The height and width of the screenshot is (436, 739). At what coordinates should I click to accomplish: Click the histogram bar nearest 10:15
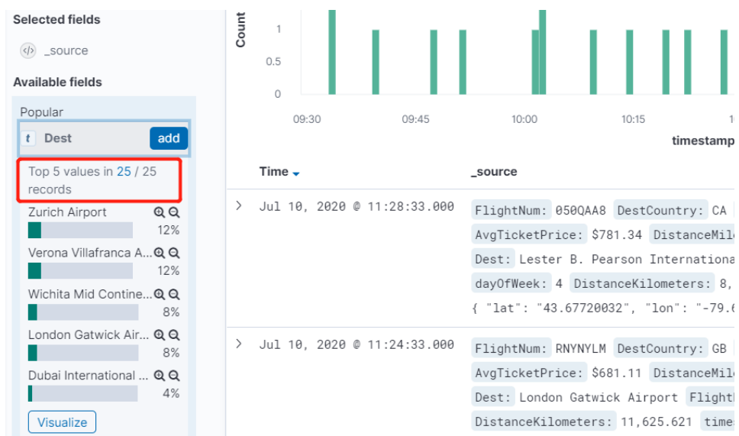(630, 62)
